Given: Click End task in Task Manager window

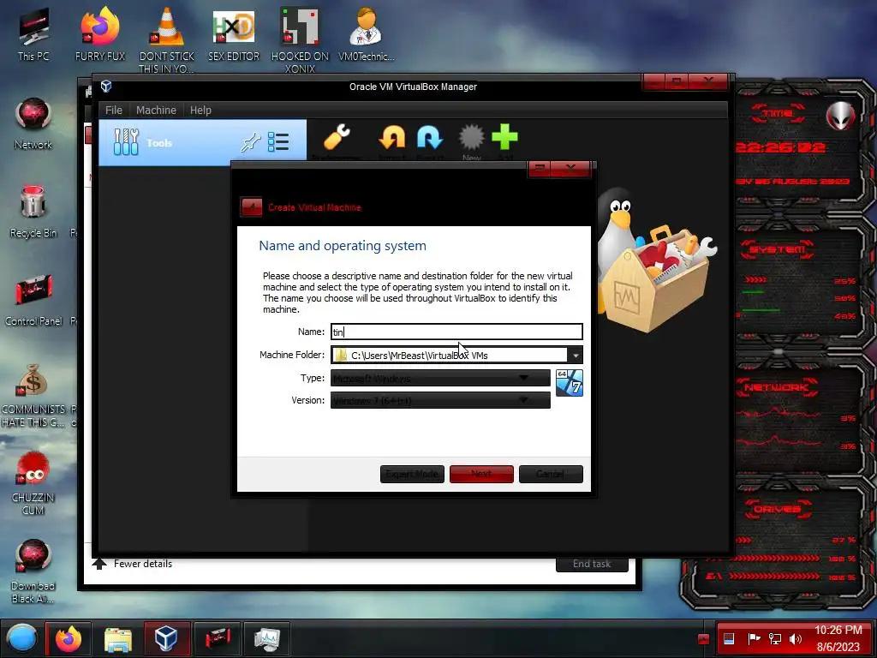Looking at the screenshot, I should (x=592, y=564).
